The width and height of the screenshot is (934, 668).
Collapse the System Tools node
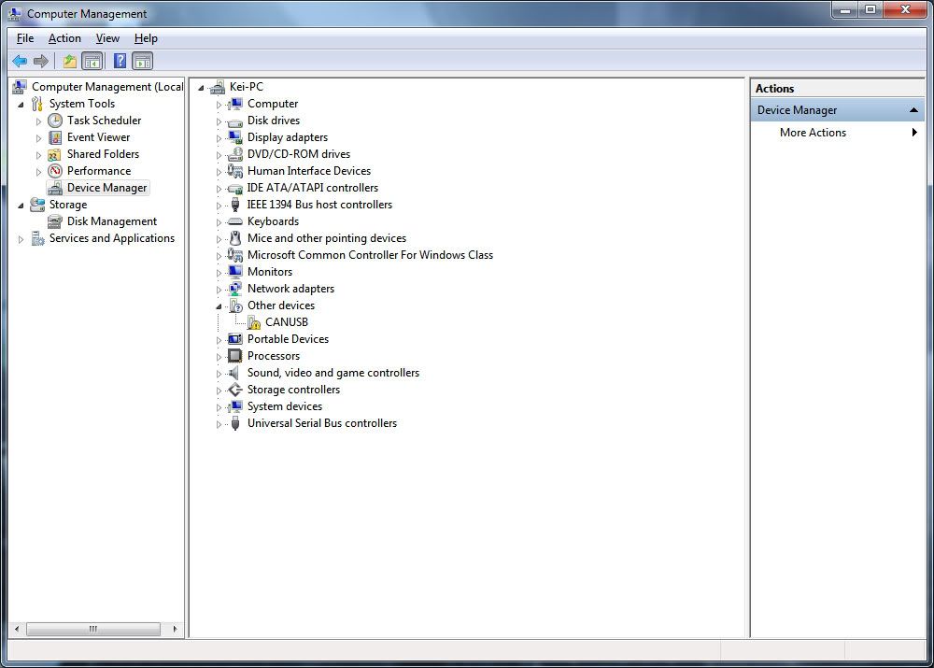click(21, 105)
